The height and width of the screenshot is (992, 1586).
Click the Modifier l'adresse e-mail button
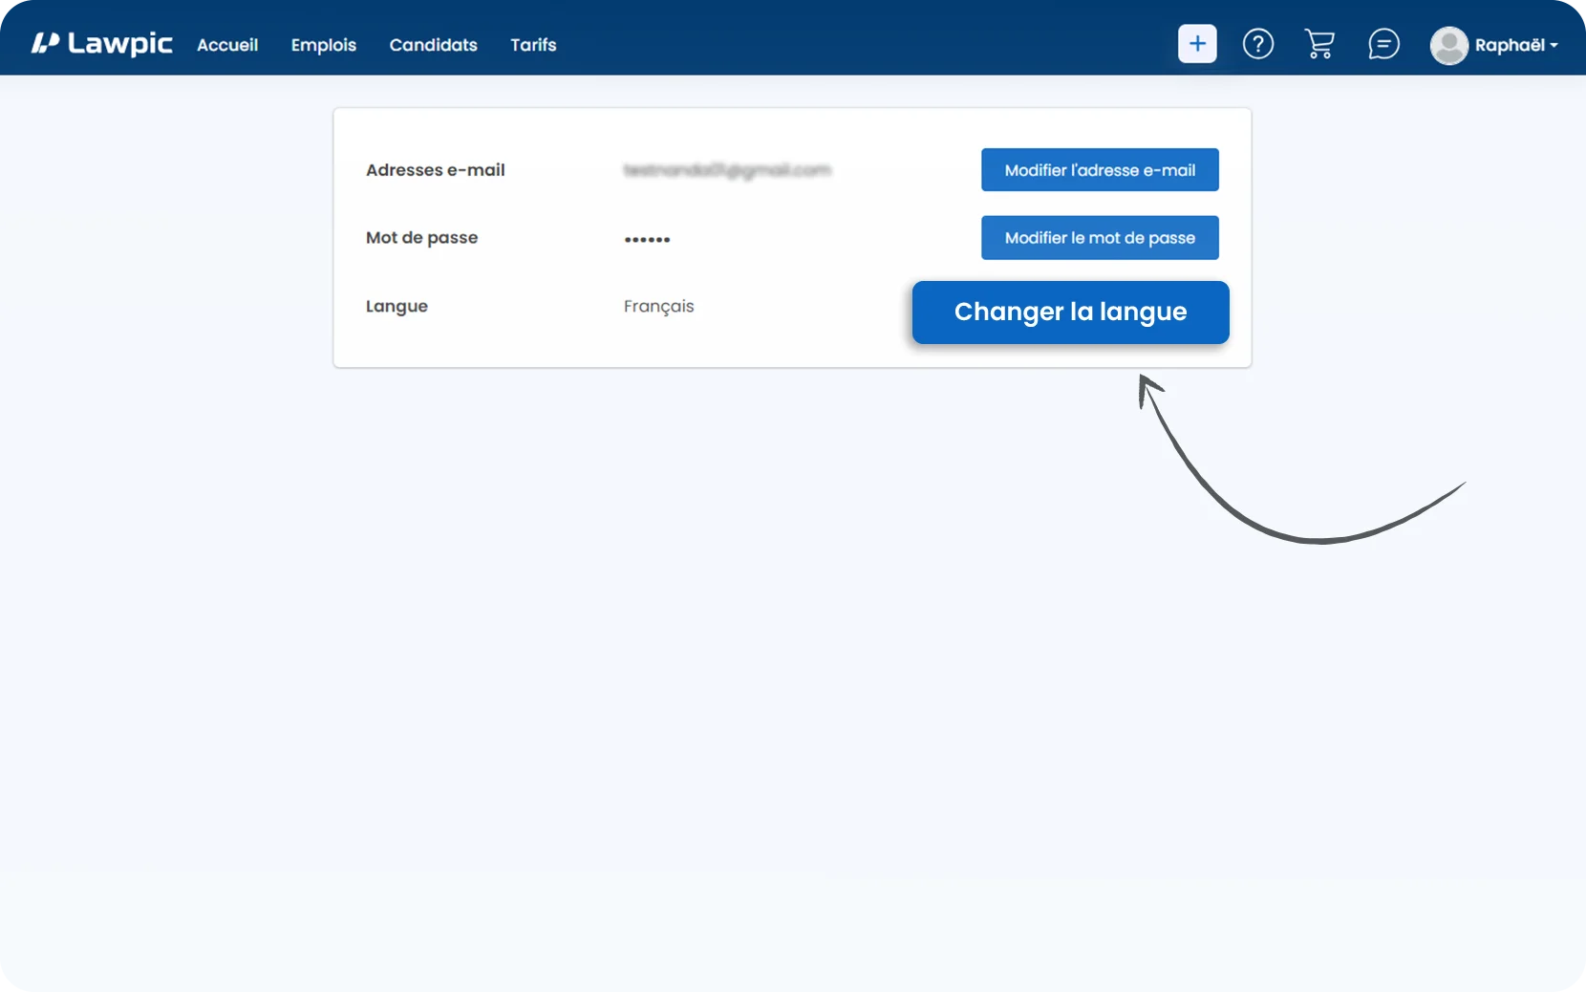[1100, 170]
